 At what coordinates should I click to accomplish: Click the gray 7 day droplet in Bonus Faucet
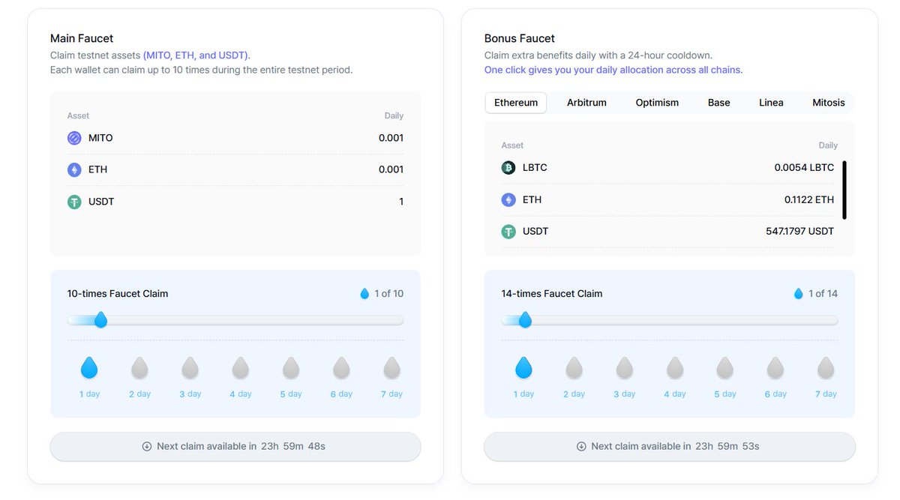click(826, 368)
